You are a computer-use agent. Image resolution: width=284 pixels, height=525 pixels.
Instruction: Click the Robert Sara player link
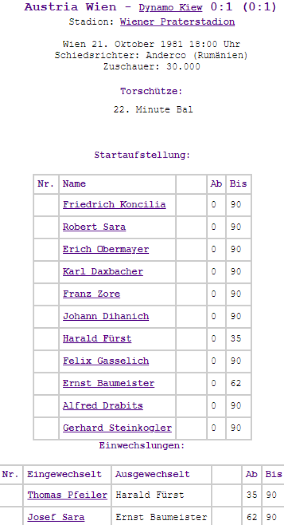(x=94, y=227)
